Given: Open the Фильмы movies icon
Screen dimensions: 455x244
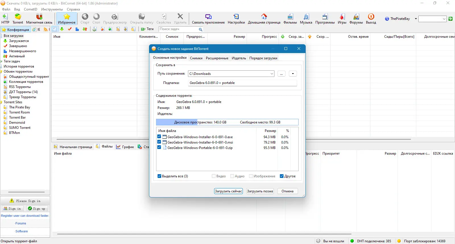Looking at the screenshot, I should coord(290,19).
